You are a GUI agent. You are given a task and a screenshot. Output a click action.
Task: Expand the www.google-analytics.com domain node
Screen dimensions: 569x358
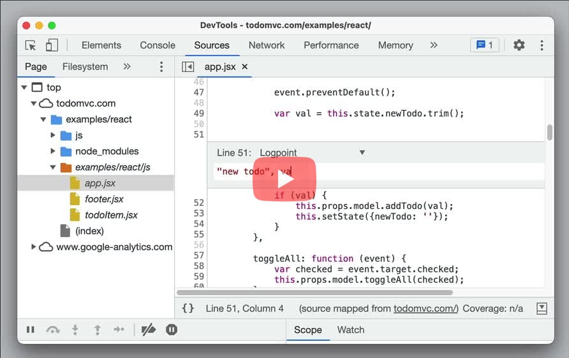[x=33, y=247]
